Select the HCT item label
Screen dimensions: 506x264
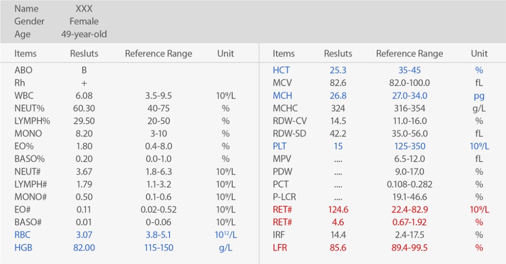[281, 70]
